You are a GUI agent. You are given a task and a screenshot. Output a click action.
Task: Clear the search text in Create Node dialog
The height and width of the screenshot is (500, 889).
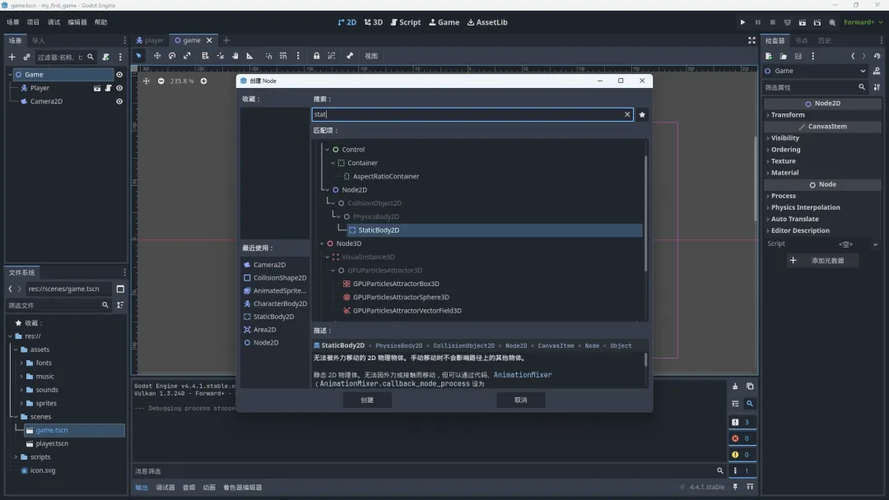[627, 114]
